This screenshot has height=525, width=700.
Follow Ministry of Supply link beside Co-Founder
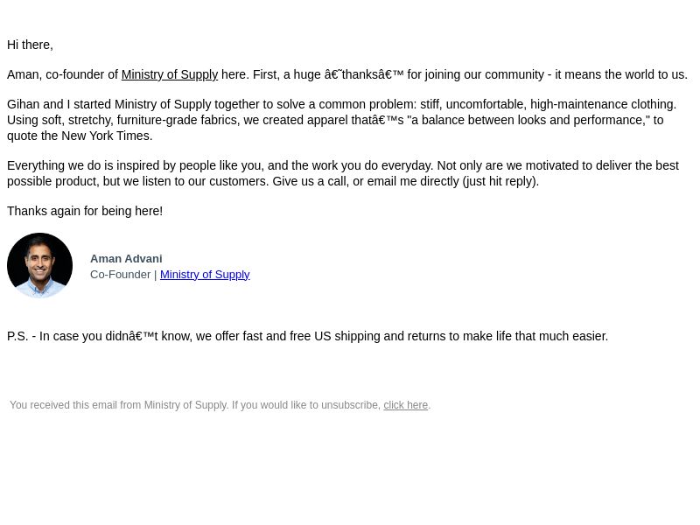tap(205, 275)
